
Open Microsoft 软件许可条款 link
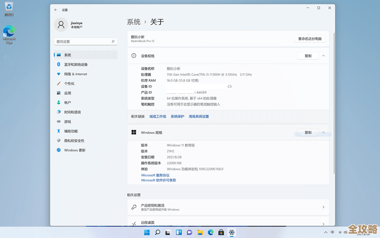[x=159, y=180]
